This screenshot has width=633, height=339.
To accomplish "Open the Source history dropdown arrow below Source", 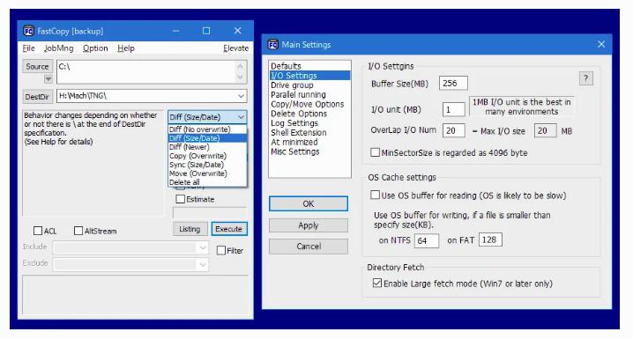I will point(48,79).
